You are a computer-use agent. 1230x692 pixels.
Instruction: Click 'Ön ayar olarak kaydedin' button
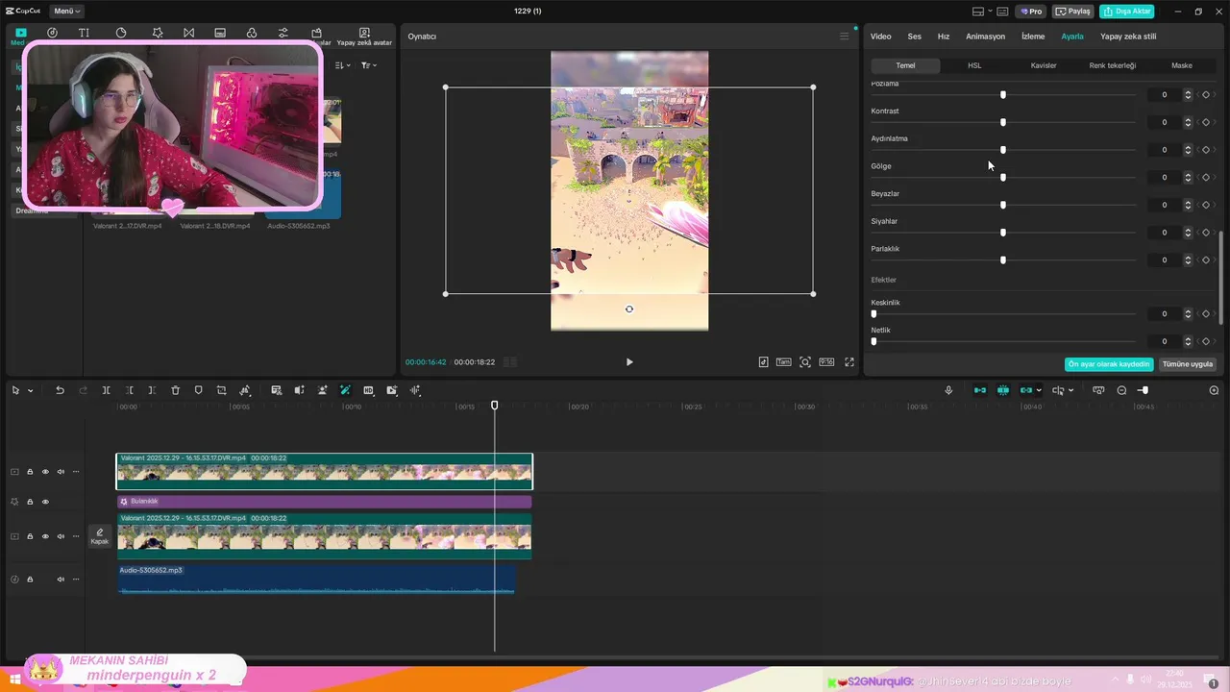[x=1109, y=364]
